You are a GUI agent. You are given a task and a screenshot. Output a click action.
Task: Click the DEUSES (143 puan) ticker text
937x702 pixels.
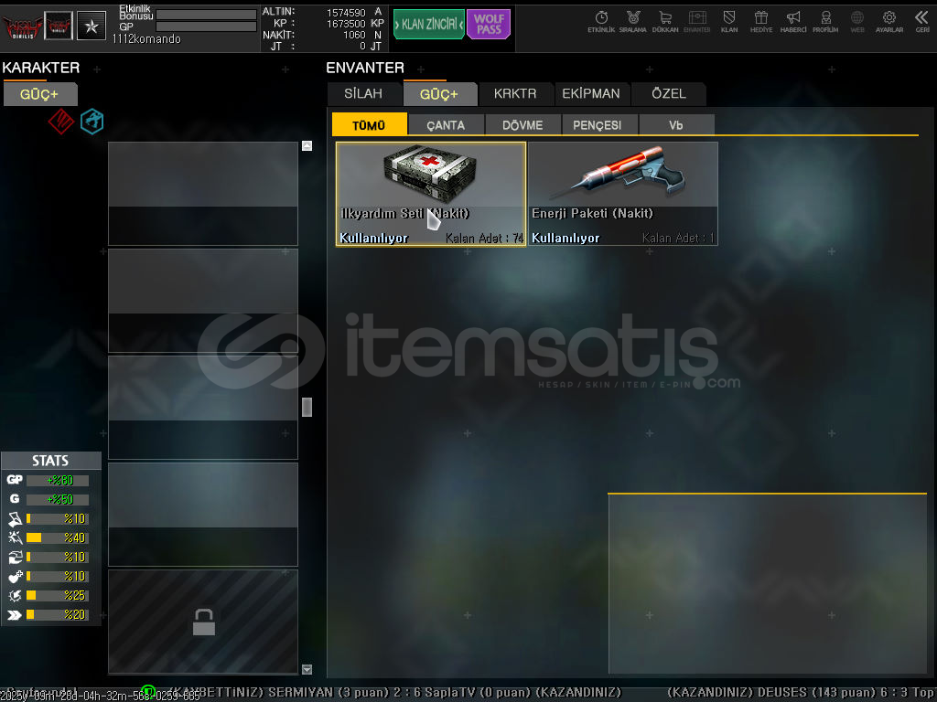tap(815, 693)
